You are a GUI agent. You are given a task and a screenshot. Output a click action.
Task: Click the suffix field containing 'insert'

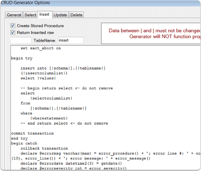71,40
